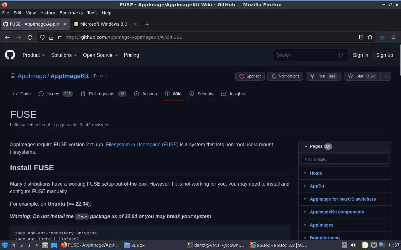Click the Find a page input

pos(345,159)
